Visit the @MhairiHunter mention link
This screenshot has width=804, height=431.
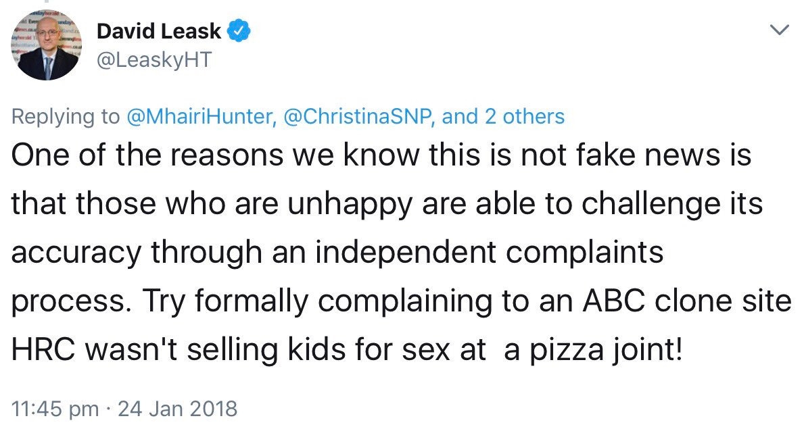pyautogui.click(x=201, y=117)
